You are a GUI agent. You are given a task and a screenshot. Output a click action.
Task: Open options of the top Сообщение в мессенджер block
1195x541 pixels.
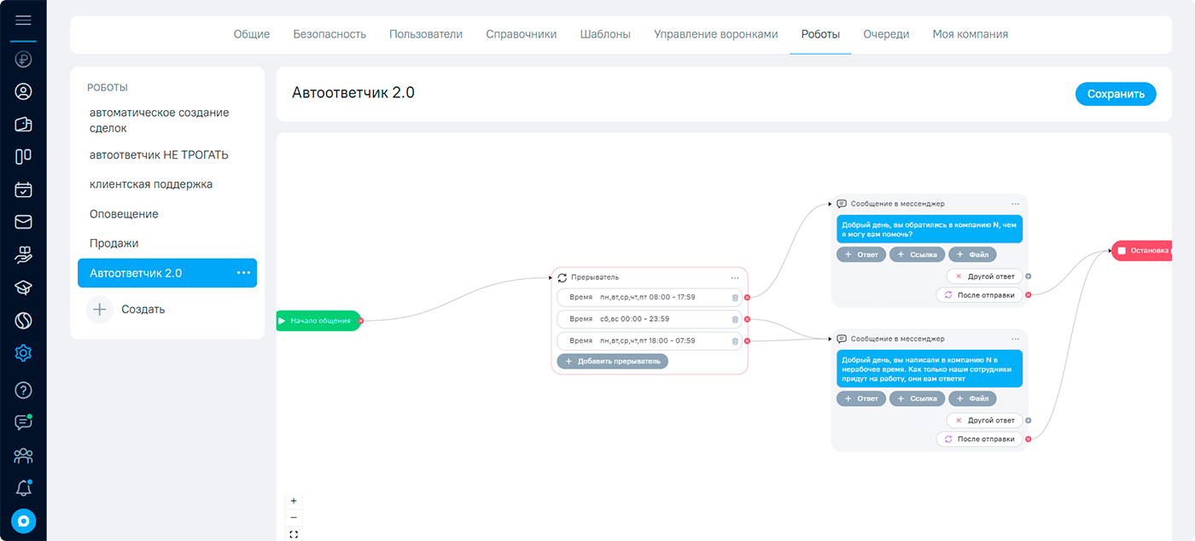pyautogui.click(x=1015, y=204)
